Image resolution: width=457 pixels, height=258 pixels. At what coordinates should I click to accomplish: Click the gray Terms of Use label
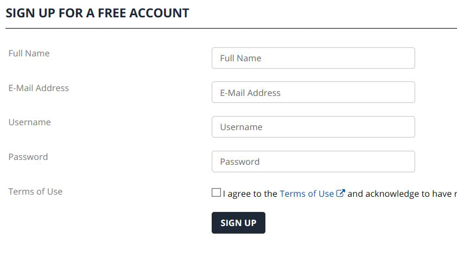pyautogui.click(x=35, y=191)
